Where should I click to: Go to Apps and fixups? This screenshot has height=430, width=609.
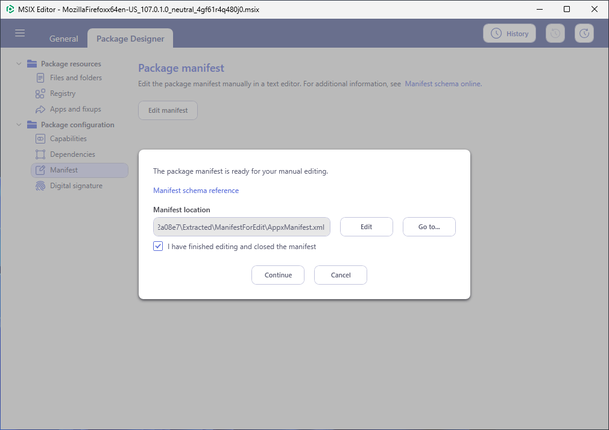pos(75,109)
